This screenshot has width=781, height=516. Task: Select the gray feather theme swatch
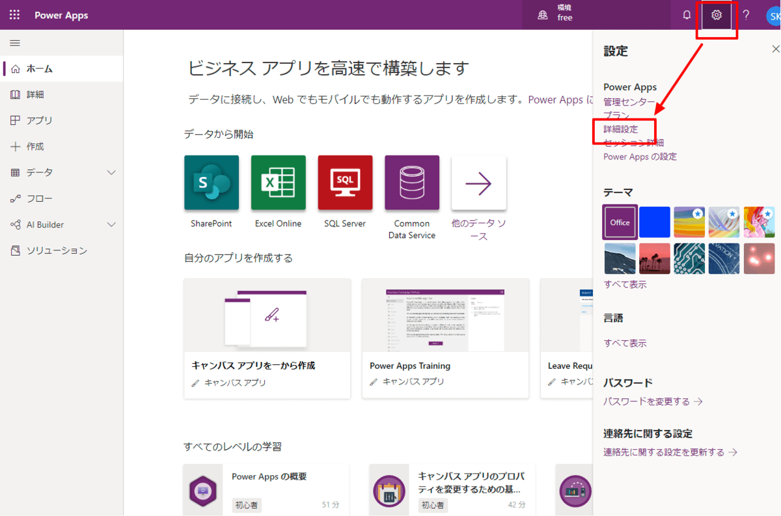(x=724, y=222)
